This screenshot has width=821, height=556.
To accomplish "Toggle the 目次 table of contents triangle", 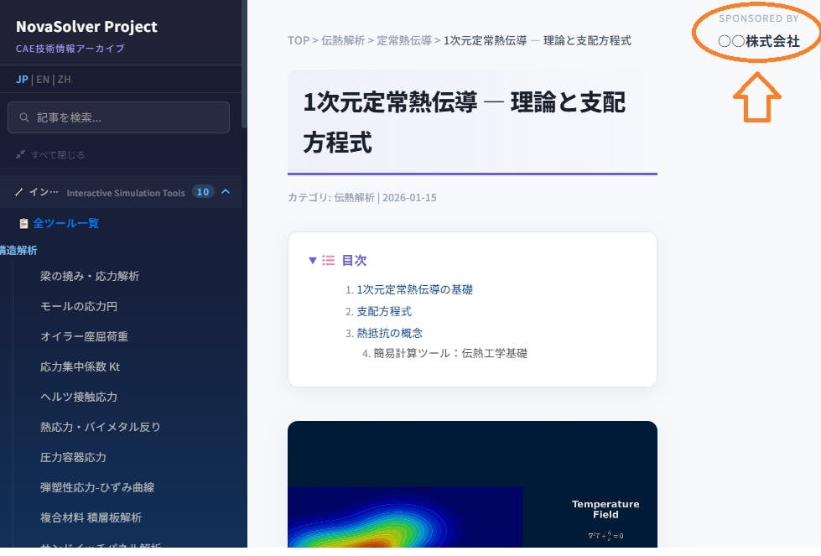I will click(312, 261).
